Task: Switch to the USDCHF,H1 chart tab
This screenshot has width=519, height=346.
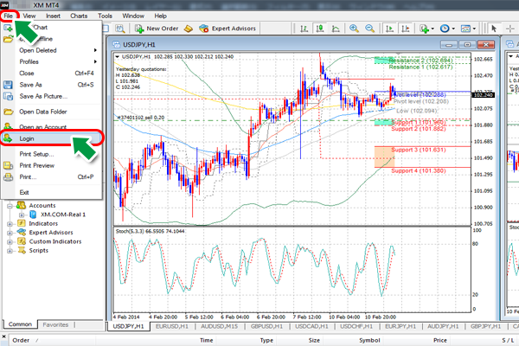Action: pos(356,326)
